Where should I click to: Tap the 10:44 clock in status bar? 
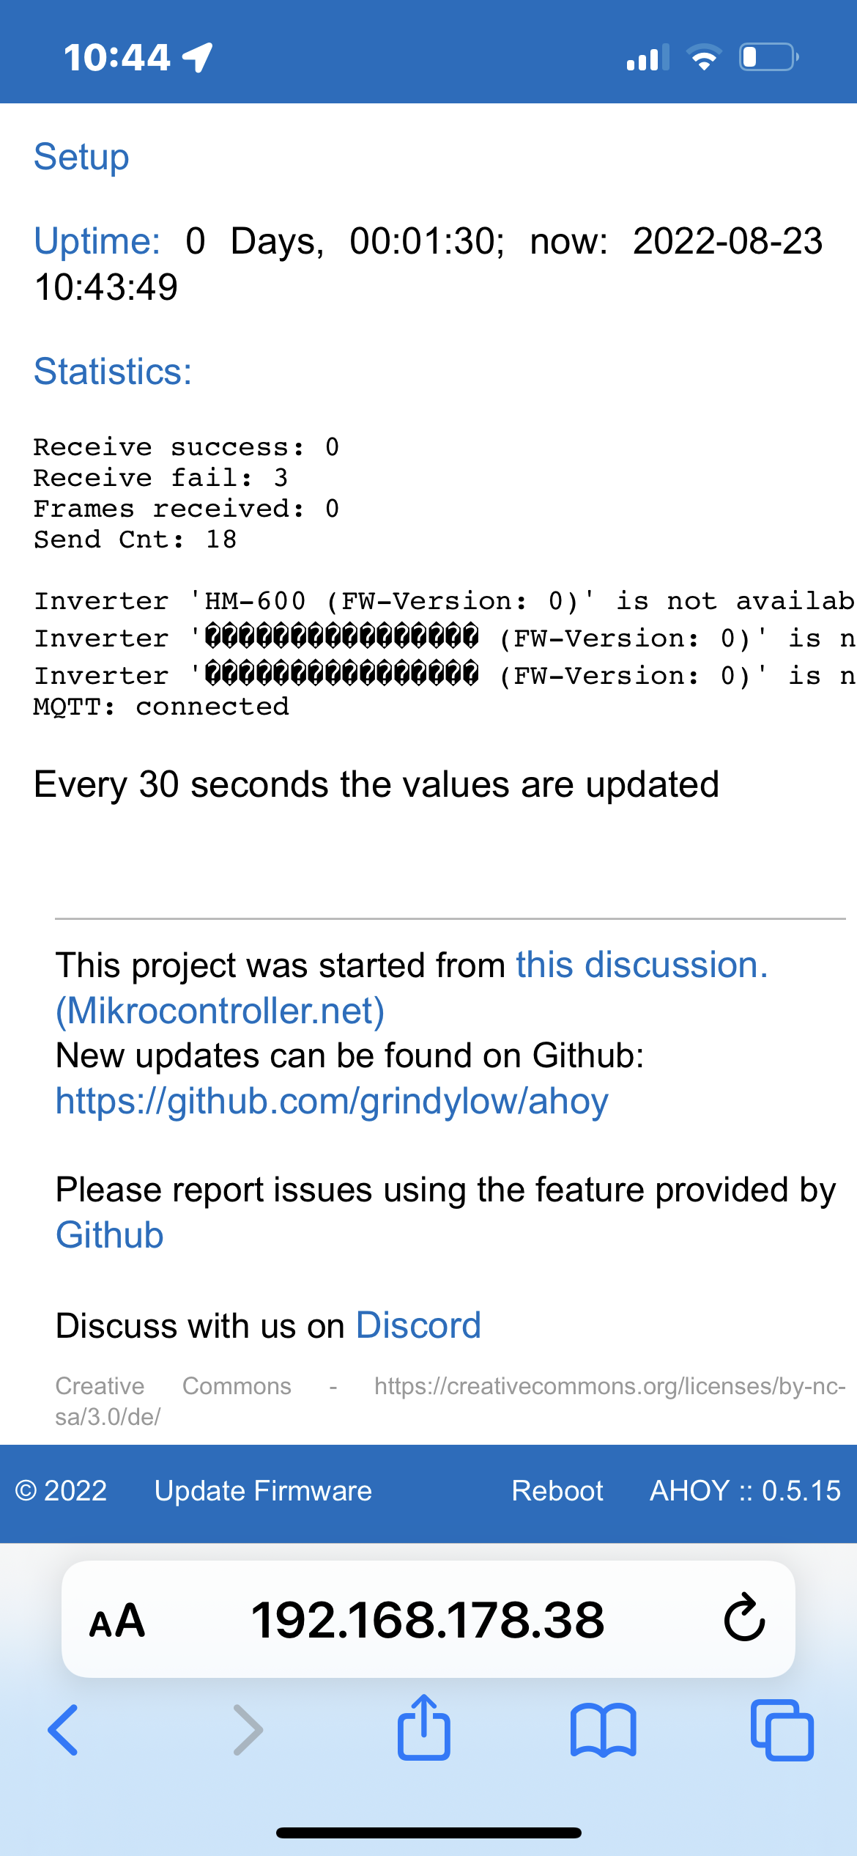tap(117, 56)
